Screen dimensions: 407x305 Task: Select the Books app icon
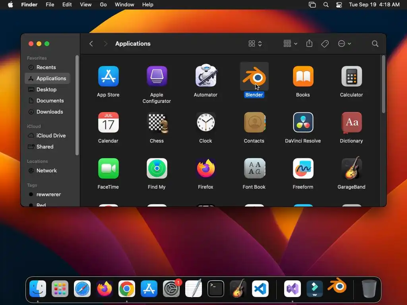tap(303, 76)
